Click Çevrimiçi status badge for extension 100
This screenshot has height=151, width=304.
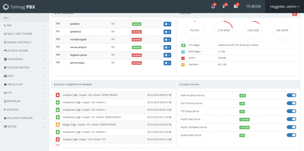[x=137, y=24]
